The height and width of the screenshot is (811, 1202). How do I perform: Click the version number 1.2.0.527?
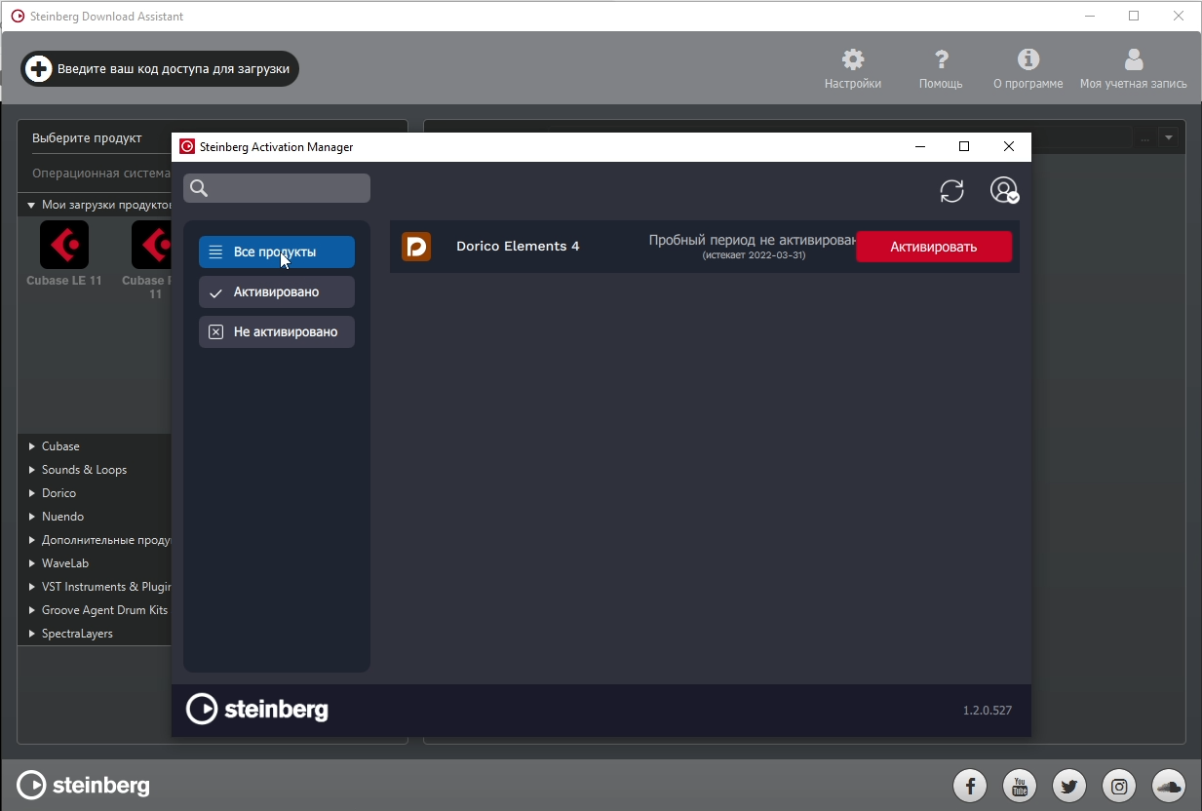pyautogui.click(x=988, y=711)
